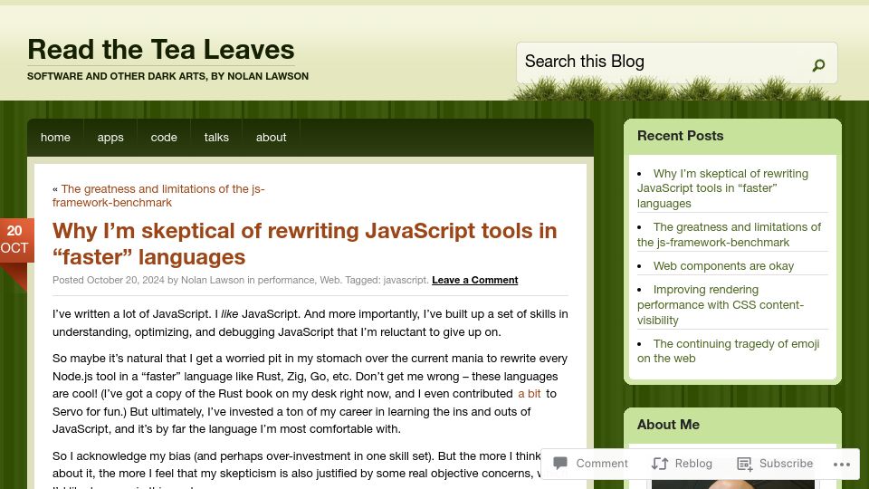Click the Read the Tea Leaves title

(161, 49)
